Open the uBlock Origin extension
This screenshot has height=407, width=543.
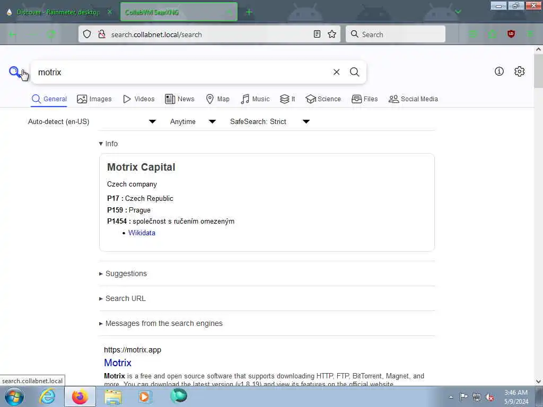click(511, 34)
